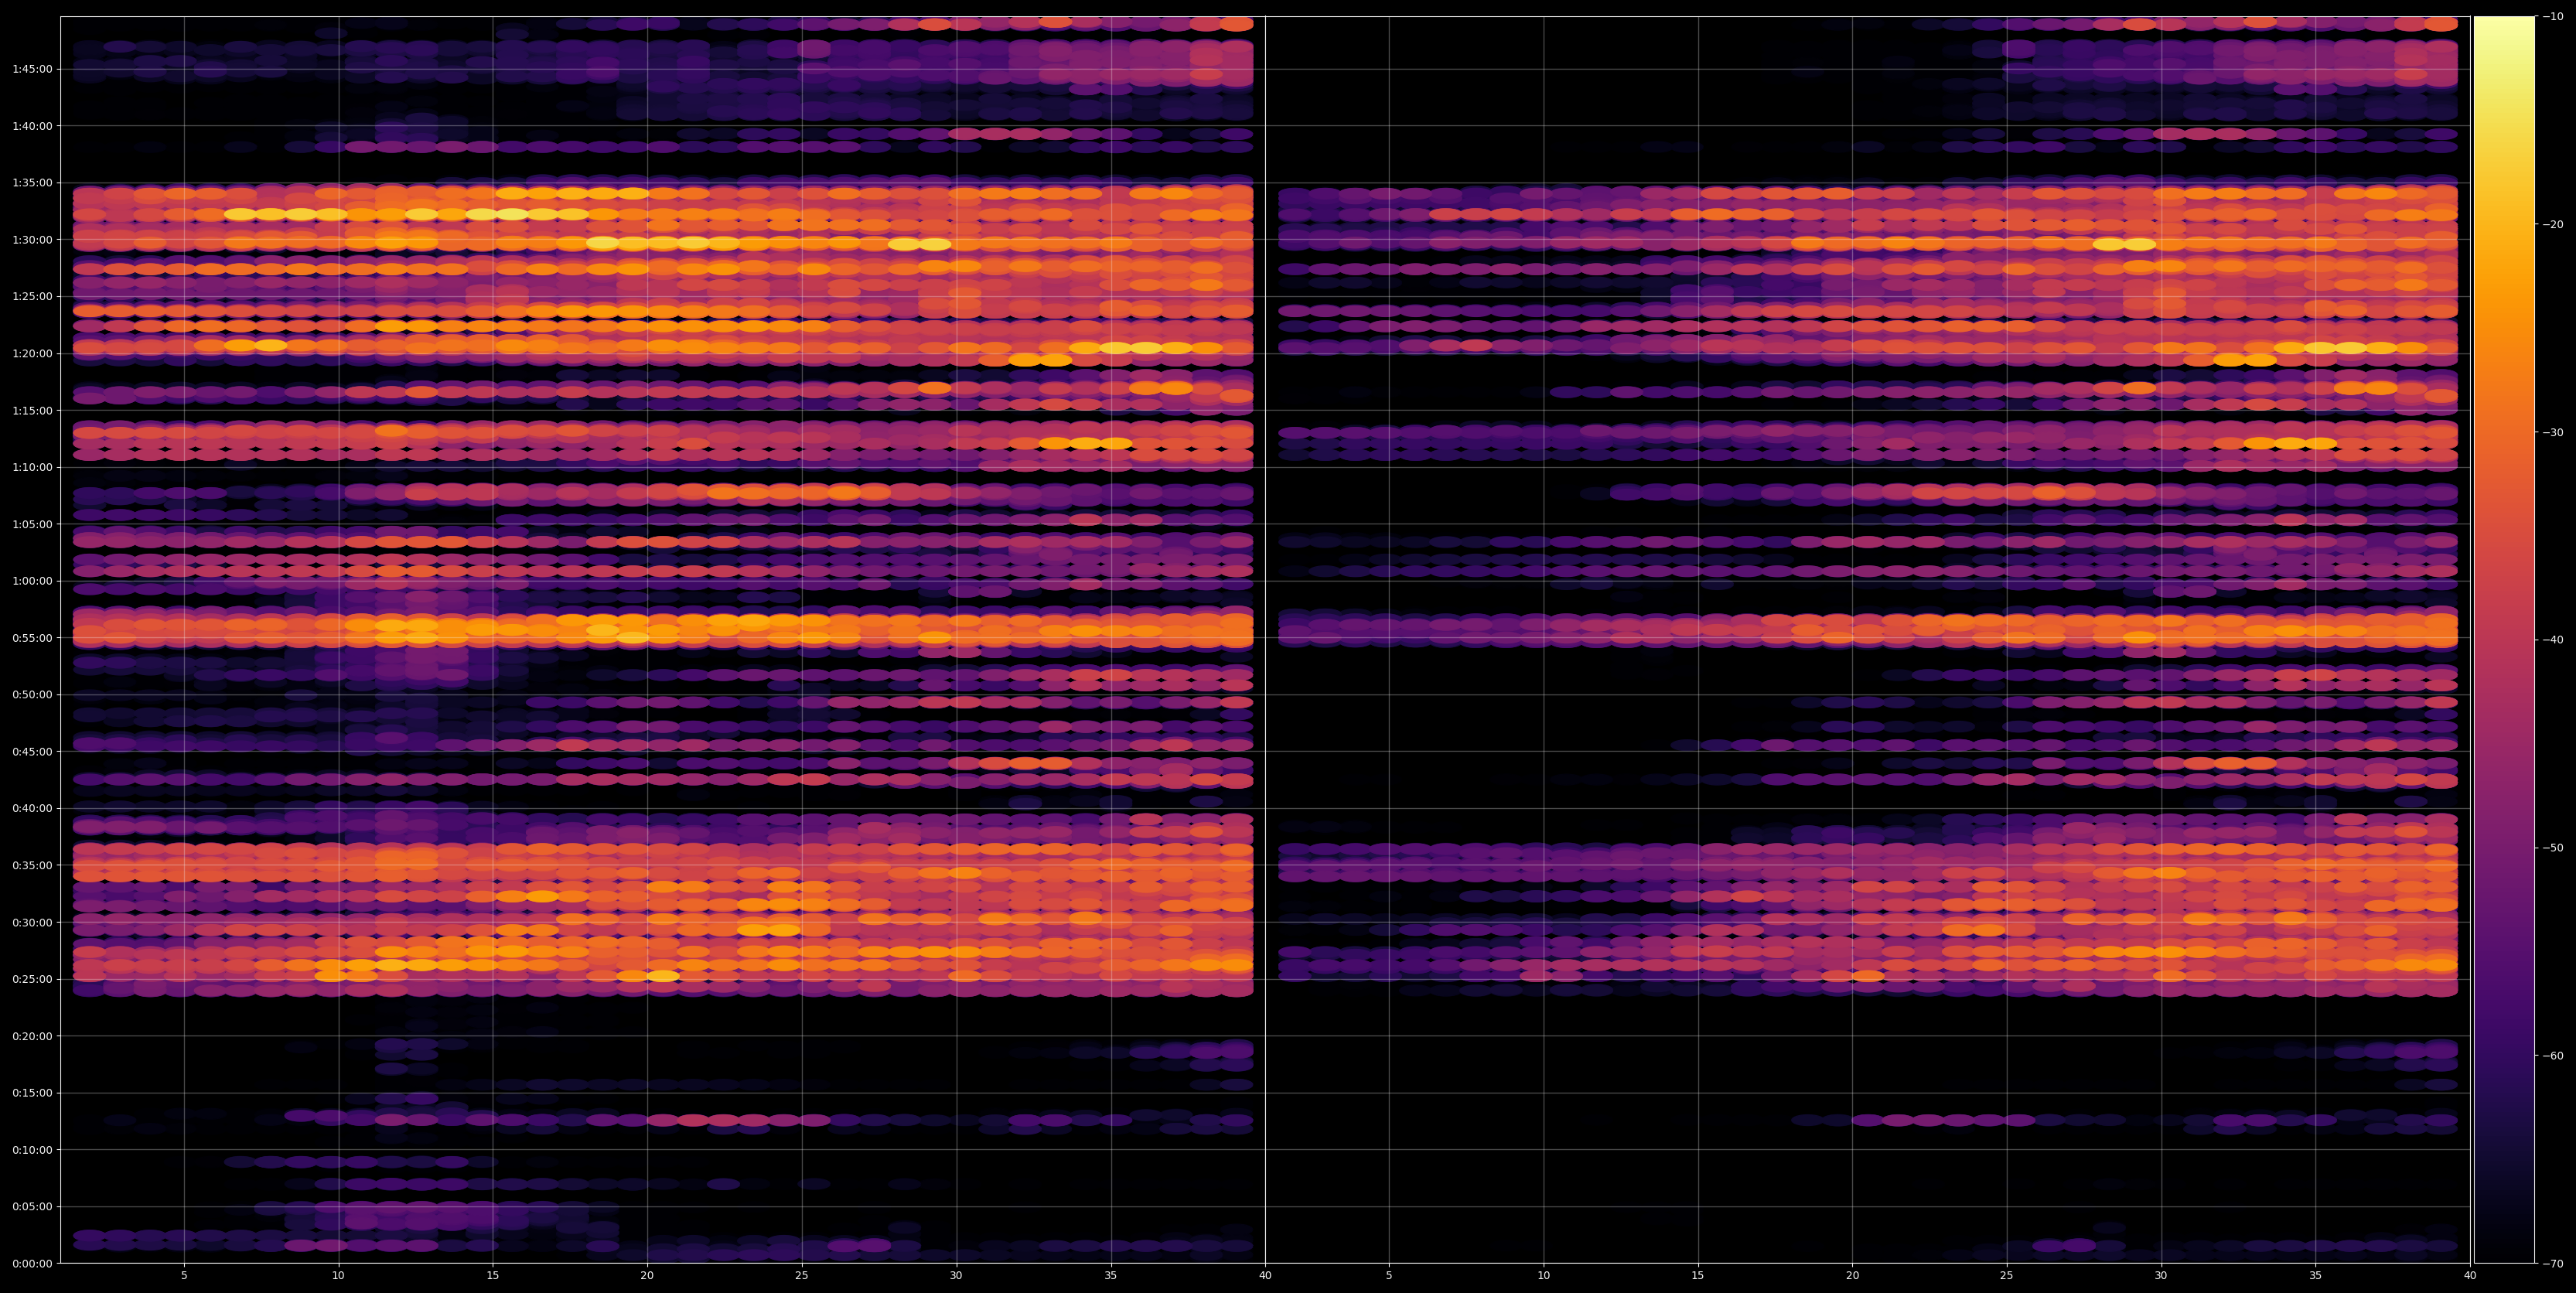The height and width of the screenshot is (1293, 2576).
Task: Select x-axis tick label 10 under the right plot
Action: (1543, 1276)
